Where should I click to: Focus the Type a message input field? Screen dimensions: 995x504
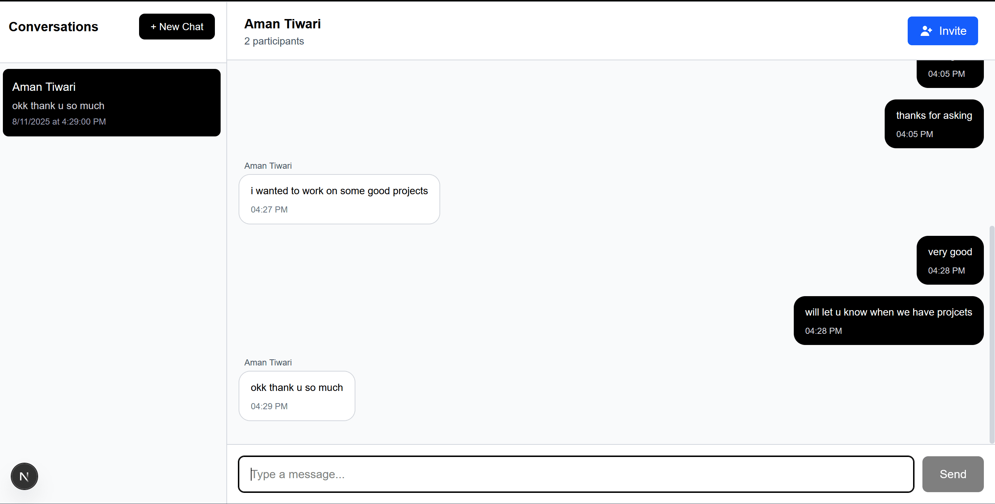[576, 474]
